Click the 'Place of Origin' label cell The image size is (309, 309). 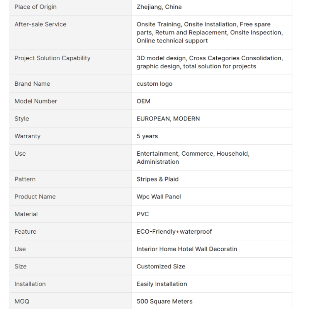pos(36,7)
